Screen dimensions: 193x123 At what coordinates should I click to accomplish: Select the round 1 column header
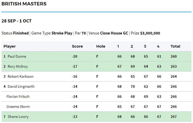(x=118, y=46)
